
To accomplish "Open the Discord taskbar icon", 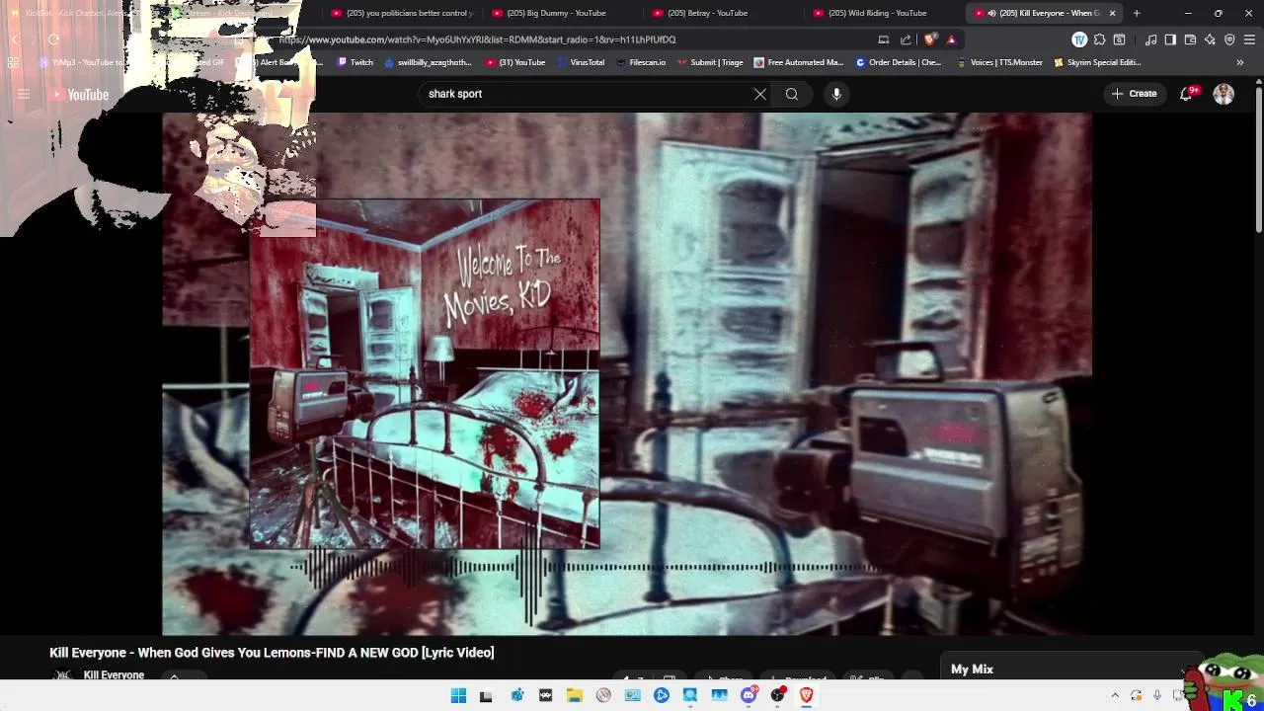I will [x=749, y=695].
